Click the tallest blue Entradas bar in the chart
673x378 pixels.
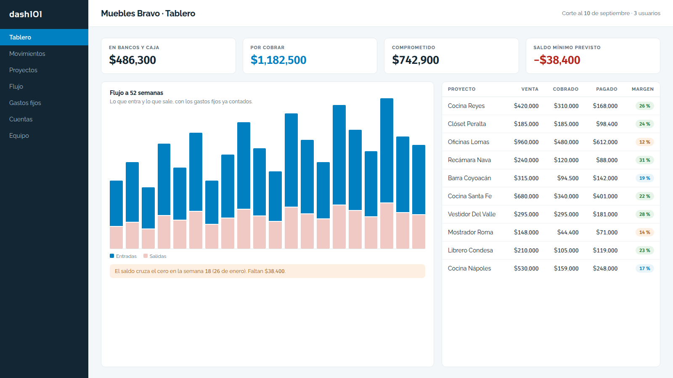coord(387,150)
